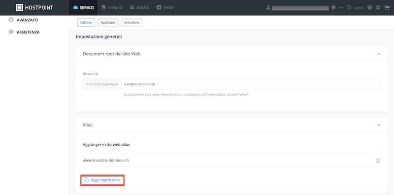Viewport: 394px width, 195px height.
Task: Switch to the Domini tab
Action: pyautogui.click(x=112, y=7)
